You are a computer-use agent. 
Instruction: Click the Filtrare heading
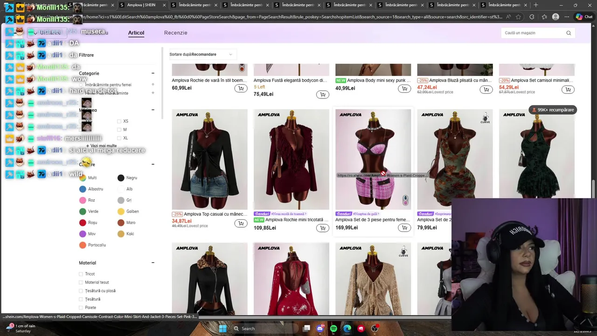[x=86, y=55]
